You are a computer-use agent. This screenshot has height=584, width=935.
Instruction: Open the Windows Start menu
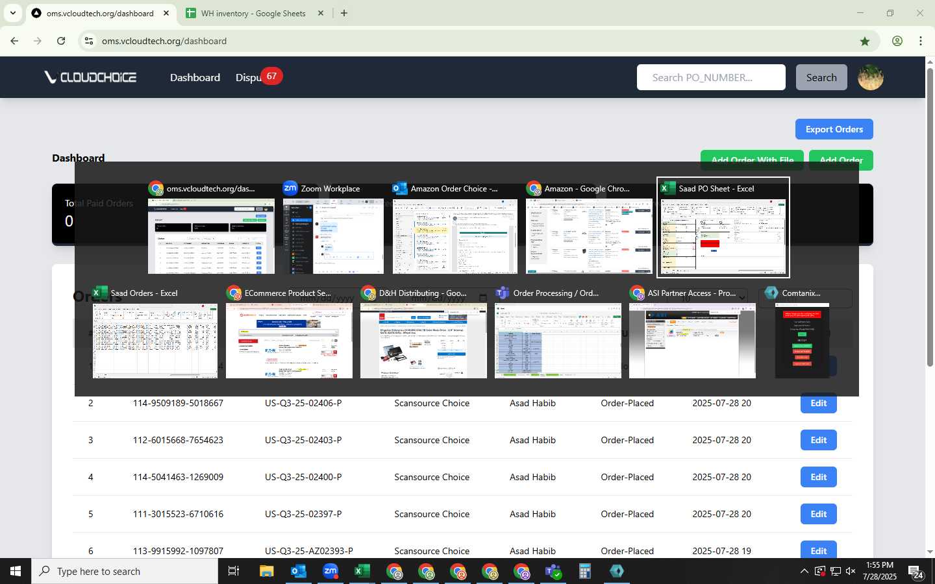click(16, 571)
